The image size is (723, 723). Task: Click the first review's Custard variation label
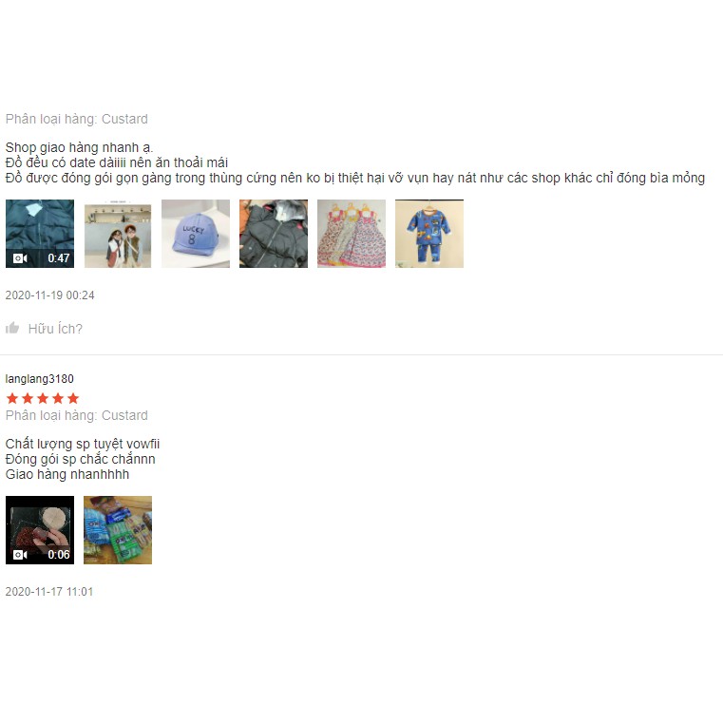click(77, 119)
